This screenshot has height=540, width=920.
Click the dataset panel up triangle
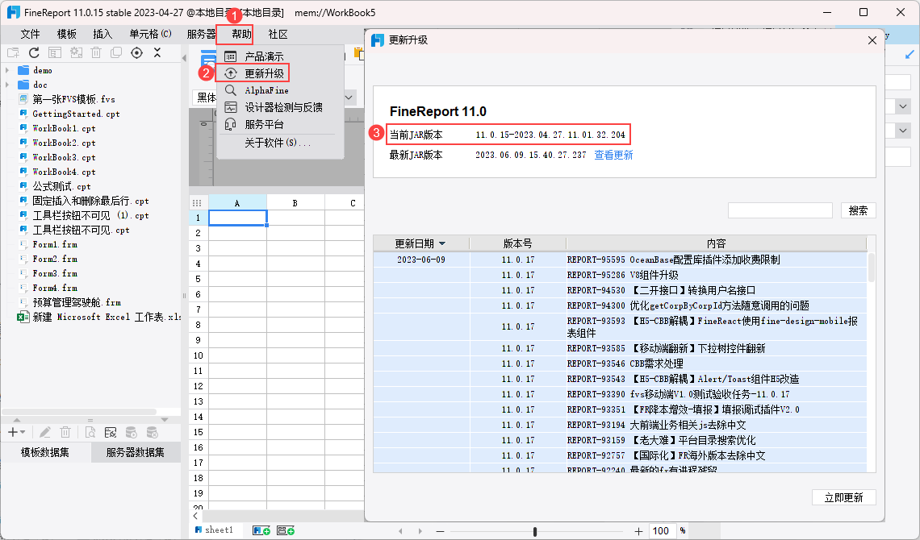[x=16, y=419]
